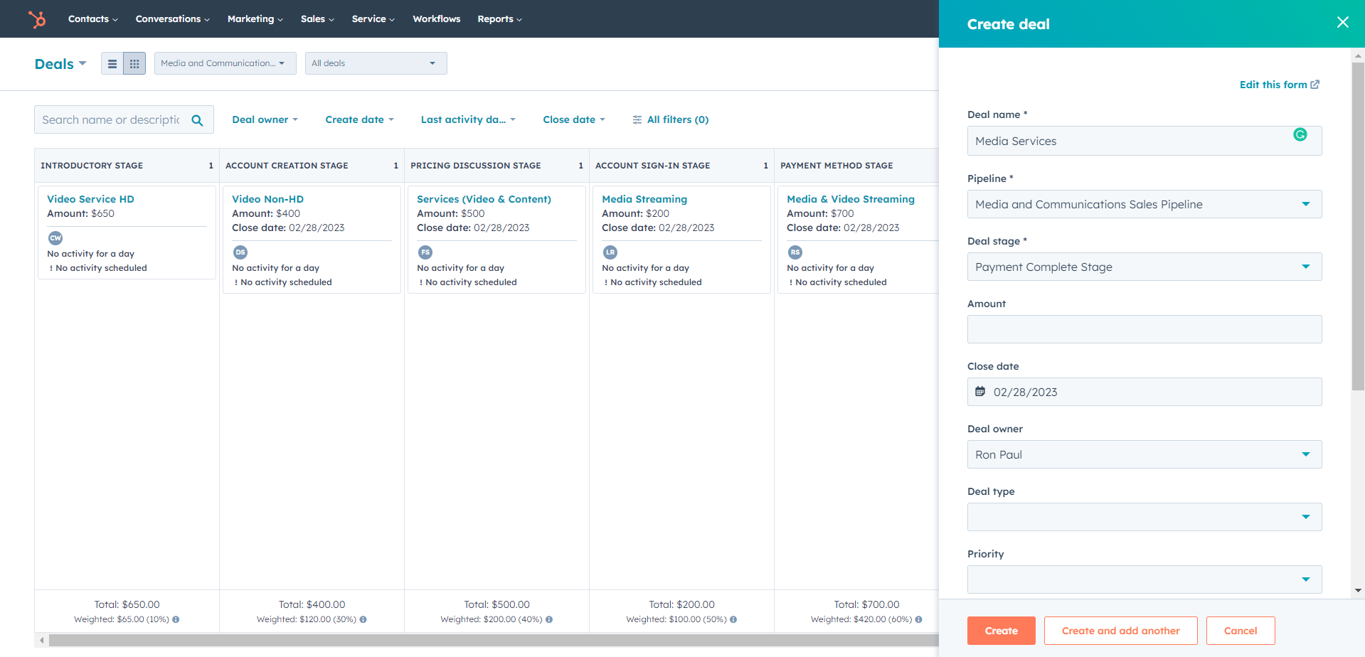Click CW owner avatar on Video Service HD

[55, 238]
